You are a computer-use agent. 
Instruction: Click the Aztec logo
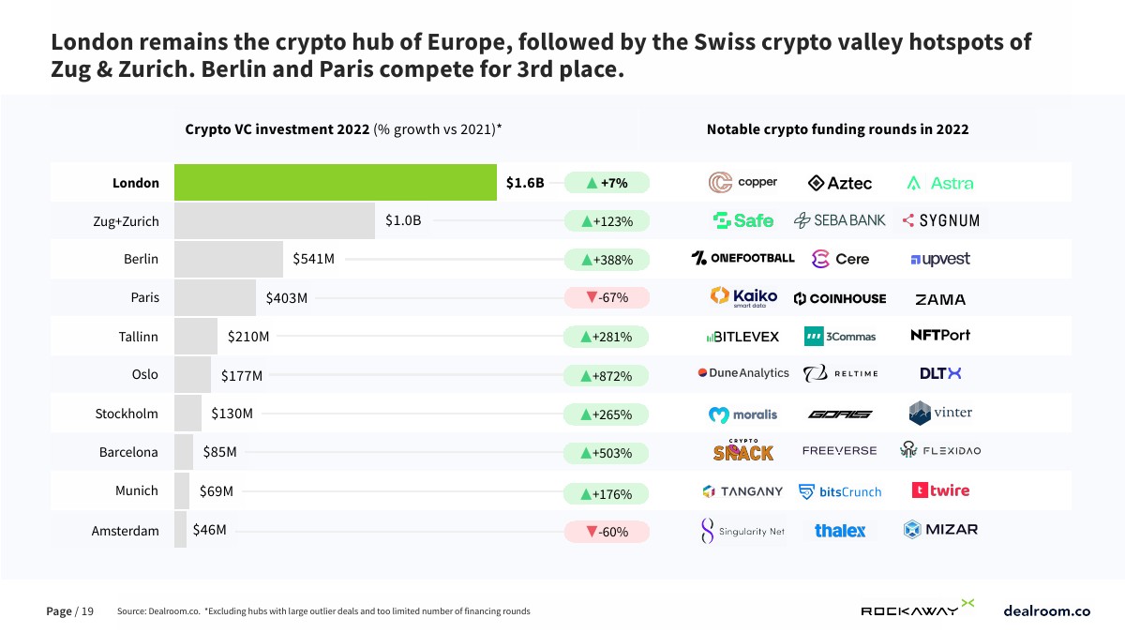840,183
